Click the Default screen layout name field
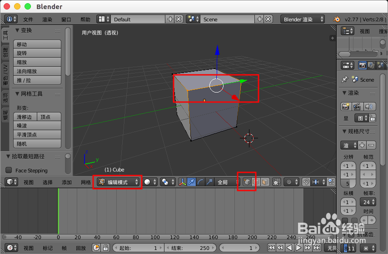This screenshot has height=254, width=388. click(x=138, y=19)
